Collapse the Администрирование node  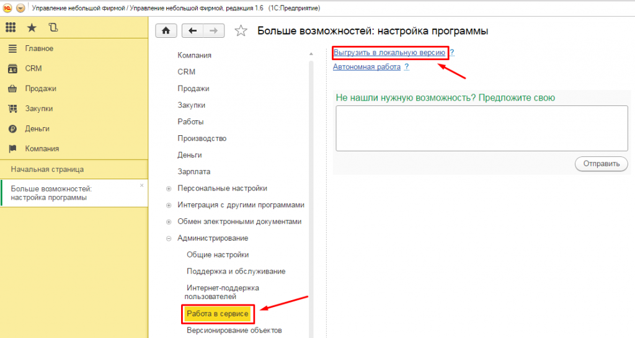(169, 238)
